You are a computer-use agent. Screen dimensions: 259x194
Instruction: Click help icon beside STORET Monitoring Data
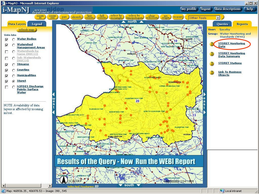tap(212, 44)
